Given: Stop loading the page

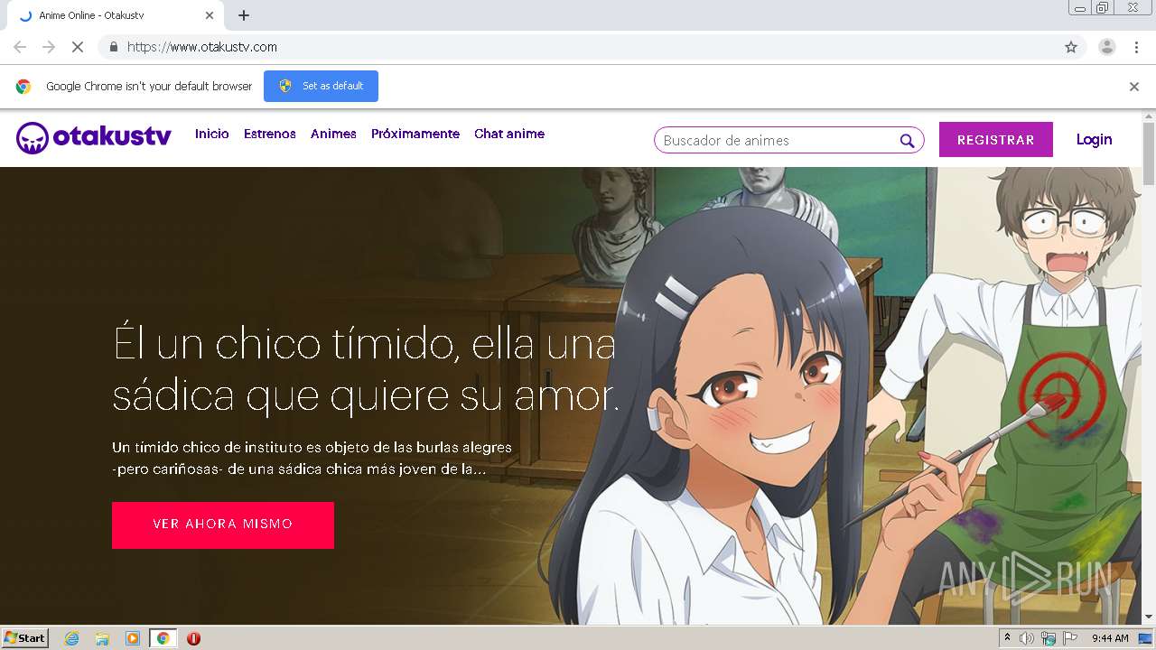Looking at the screenshot, I should click(x=77, y=47).
